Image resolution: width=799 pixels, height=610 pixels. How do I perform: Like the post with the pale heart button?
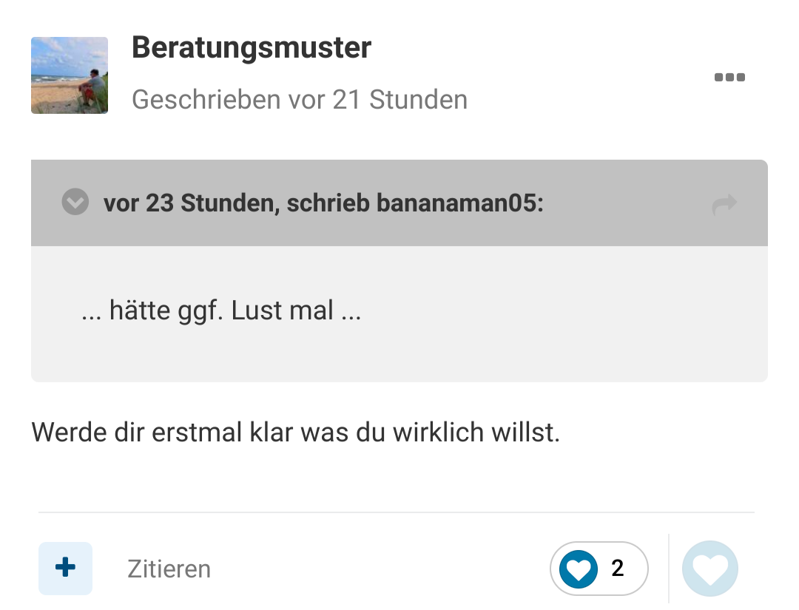click(709, 569)
